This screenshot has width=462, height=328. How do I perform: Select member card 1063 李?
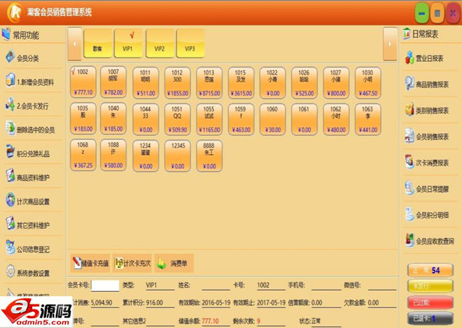(367, 119)
